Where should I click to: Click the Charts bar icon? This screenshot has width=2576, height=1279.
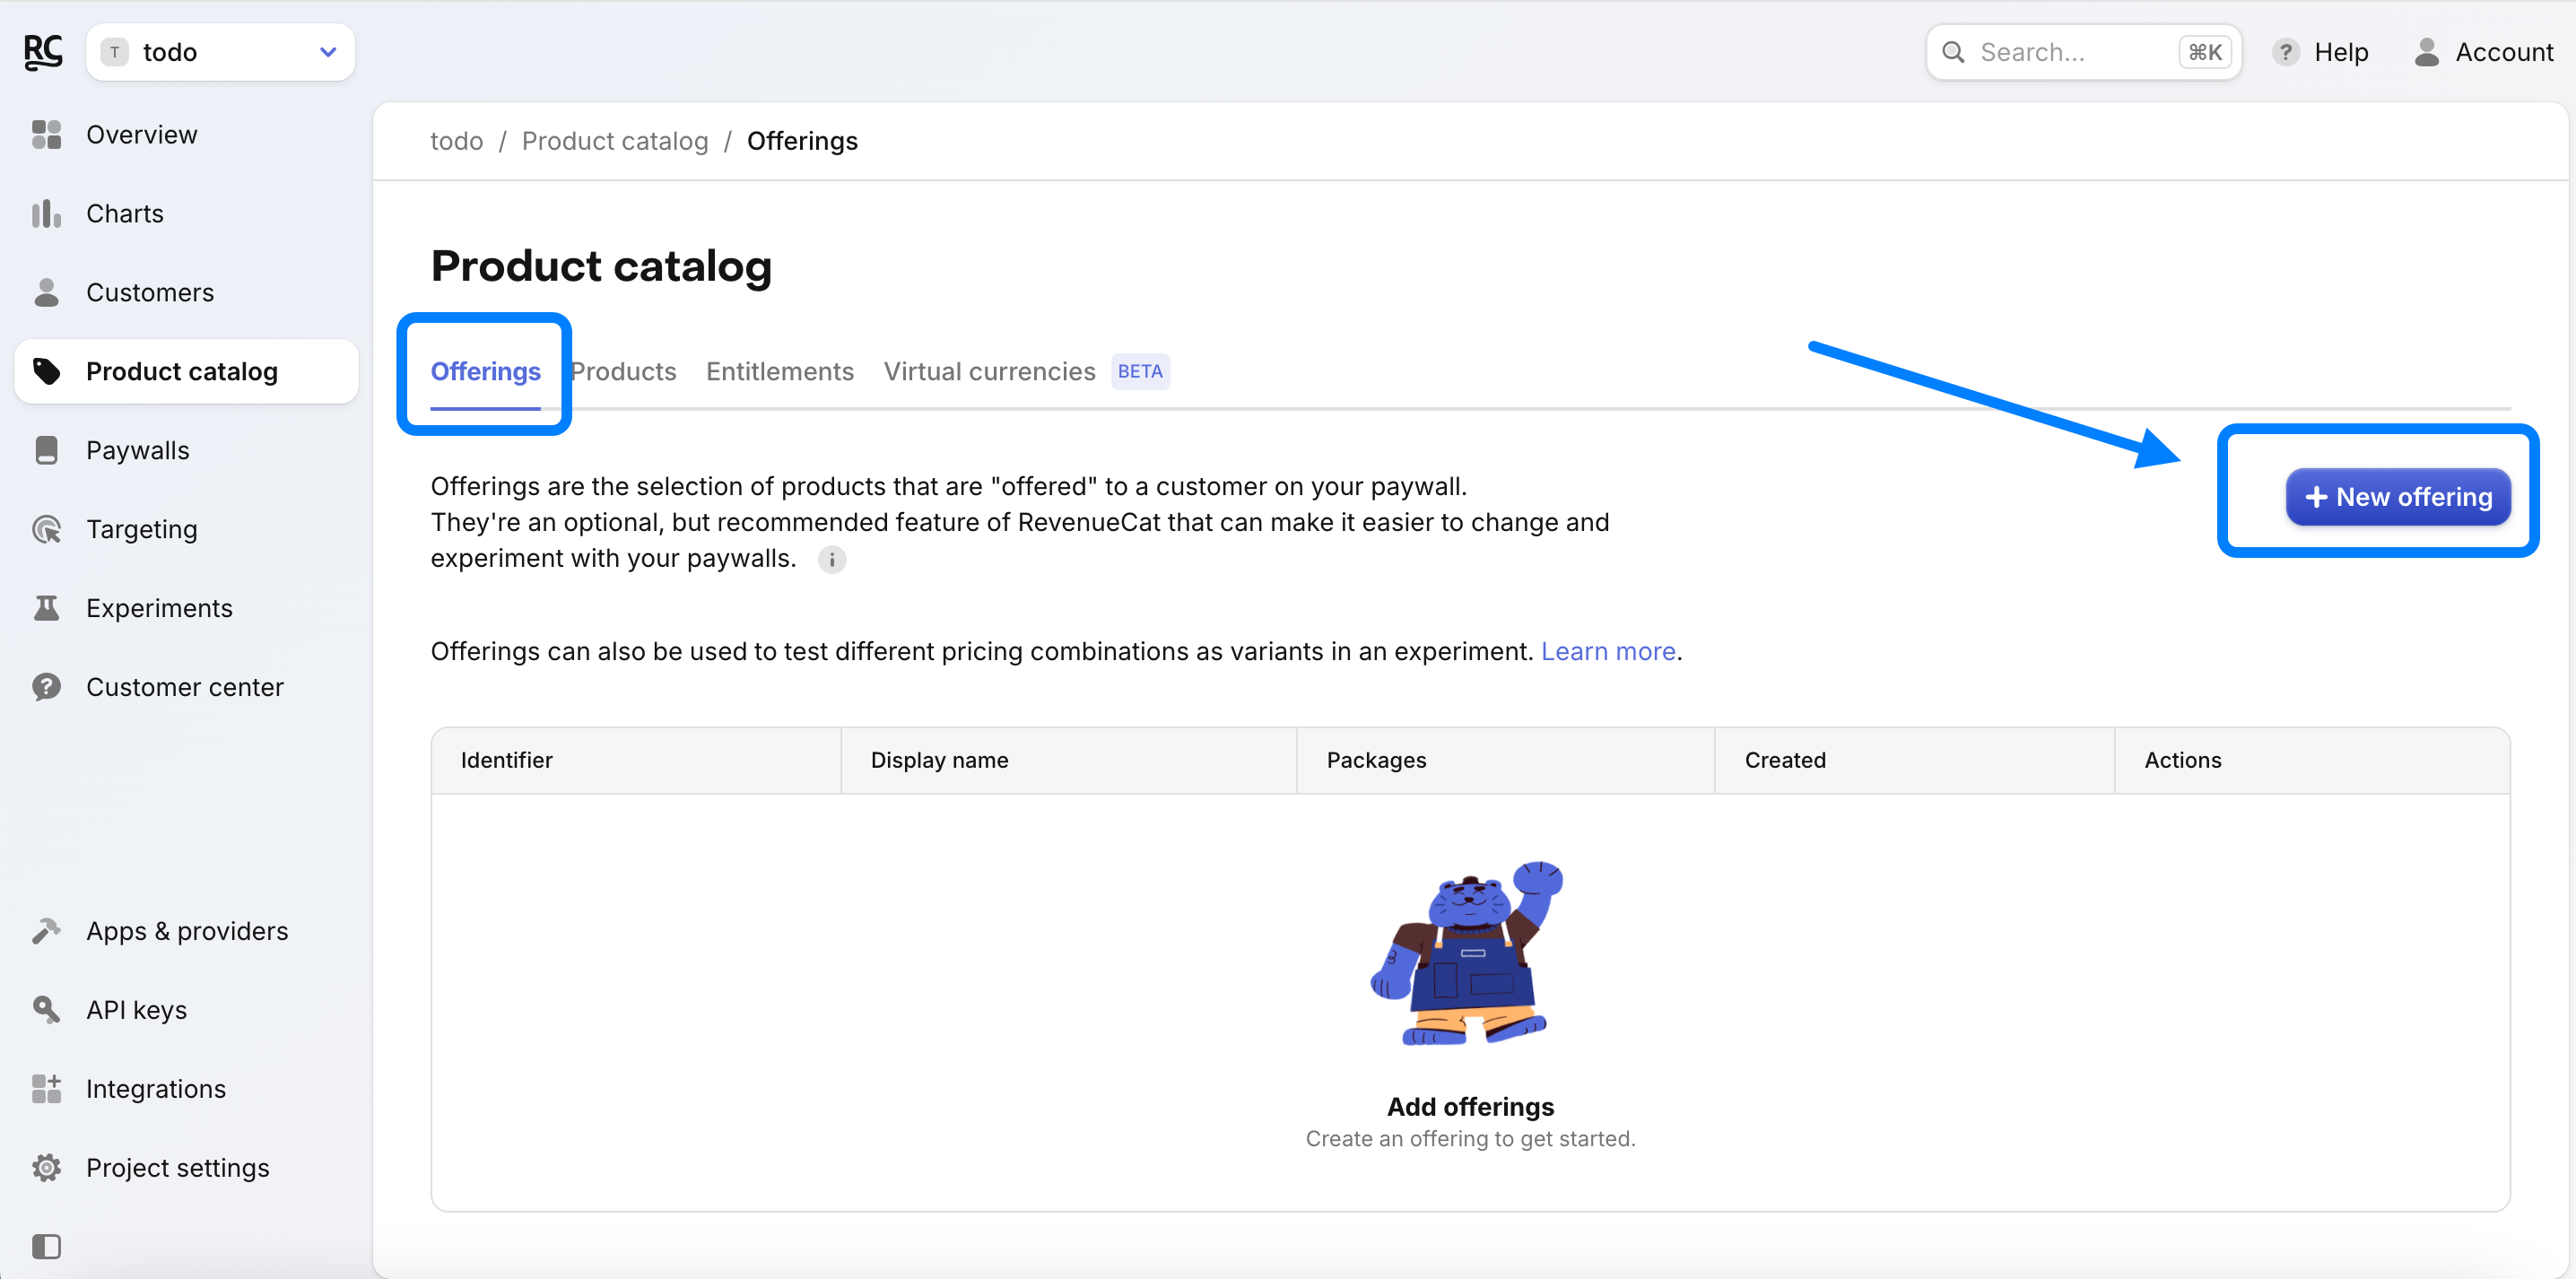click(x=46, y=213)
